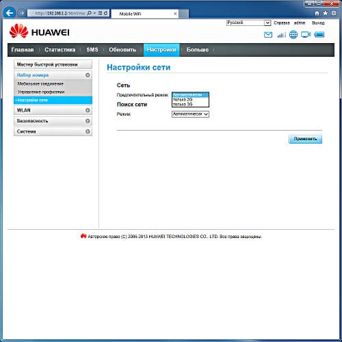The width and height of the screenshot is (342, 342).
Task: Expand the Безопасность section
Action: click(53, 121)
